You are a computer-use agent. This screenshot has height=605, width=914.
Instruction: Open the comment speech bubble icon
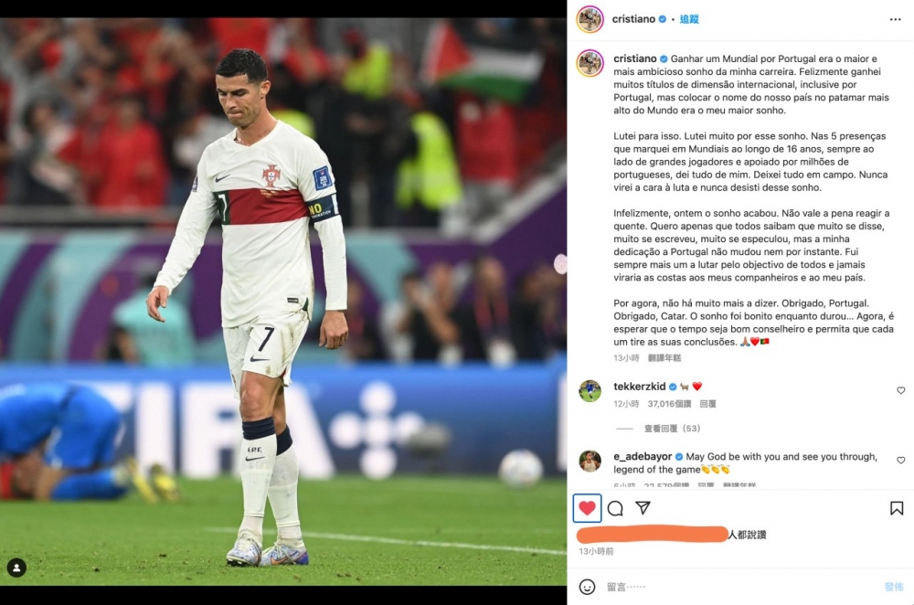[615, 508]
